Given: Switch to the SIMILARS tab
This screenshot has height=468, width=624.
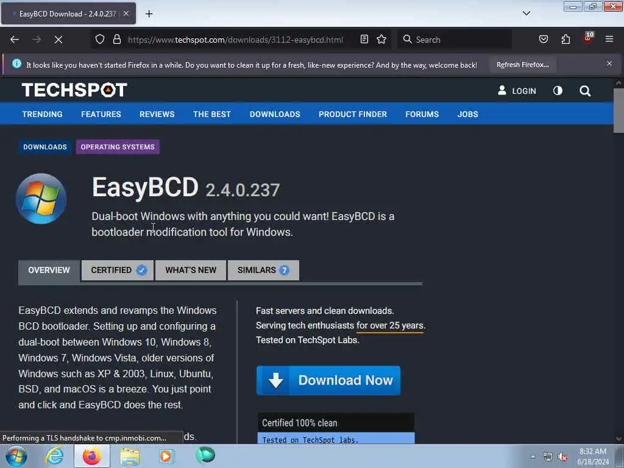Looking at the screenshot, I should coord(263,270).
